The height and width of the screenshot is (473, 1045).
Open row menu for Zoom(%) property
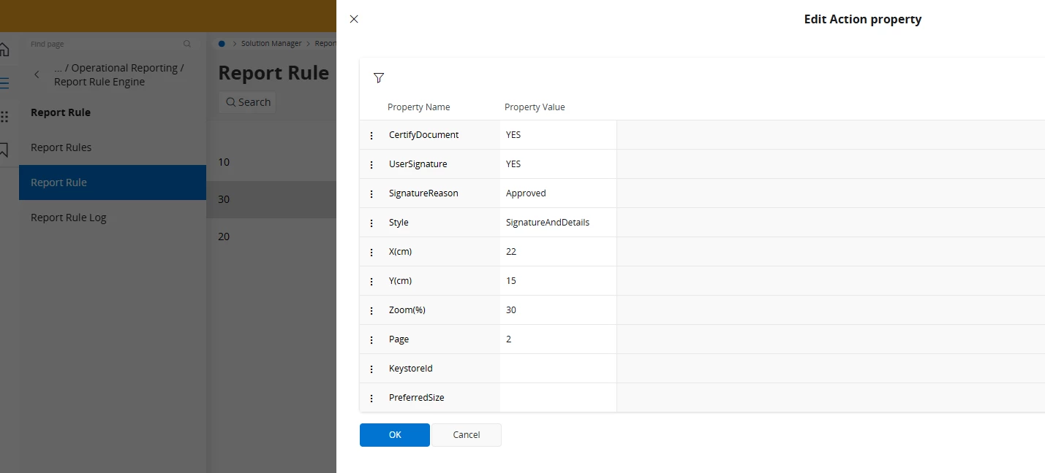tap(371, 310)
